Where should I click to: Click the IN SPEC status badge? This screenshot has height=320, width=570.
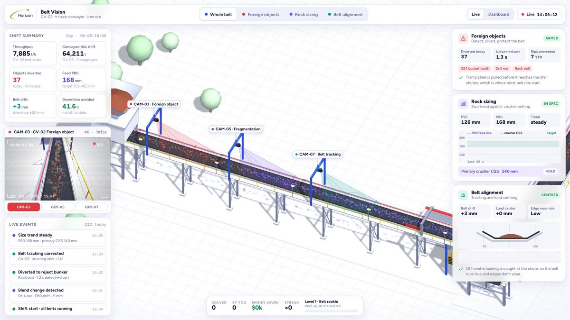[x=551, y=104]
